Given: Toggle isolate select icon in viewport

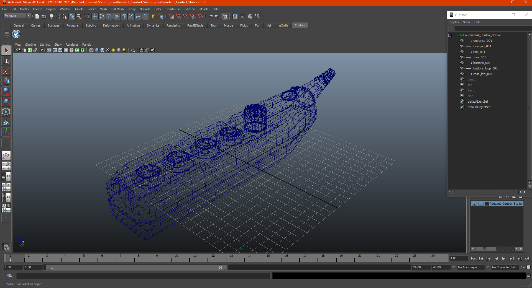Looking at the screenshot, I should (133, 50).
